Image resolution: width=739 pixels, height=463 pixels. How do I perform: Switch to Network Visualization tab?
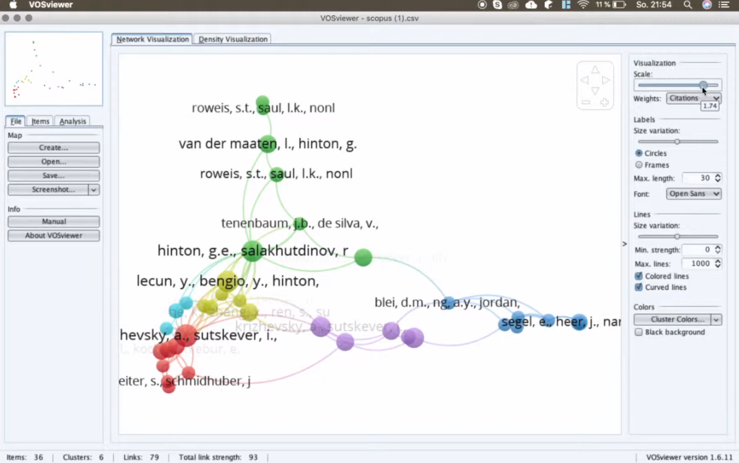tap(152, 39)
